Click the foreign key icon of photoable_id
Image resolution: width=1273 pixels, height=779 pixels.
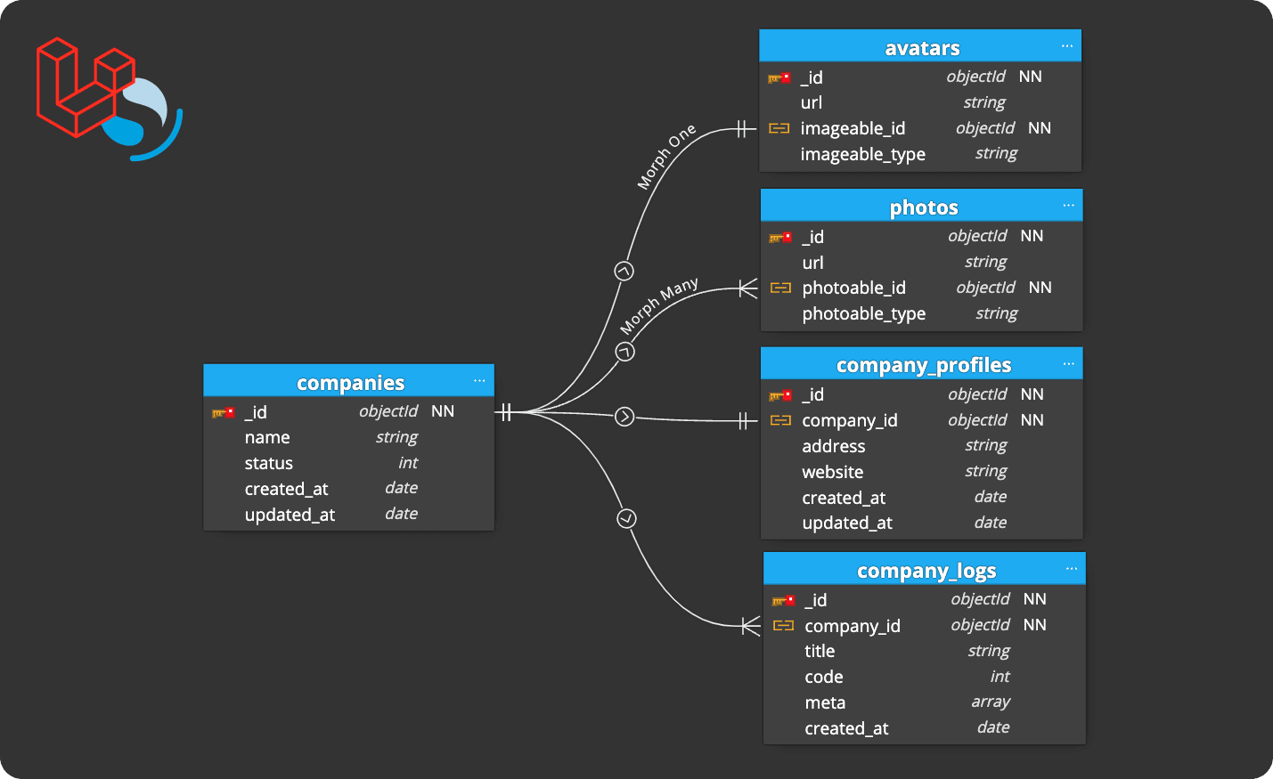tap(780, 288)
